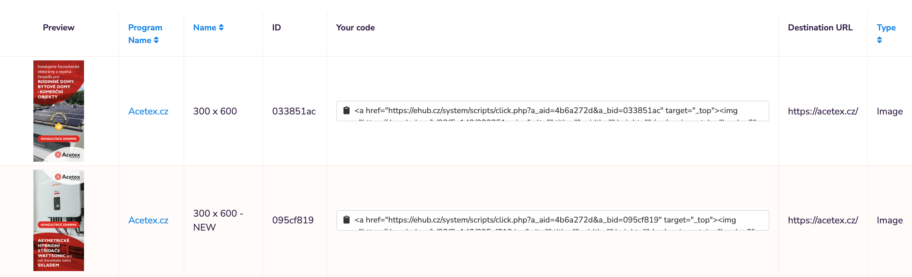Sort by the Type column header text
The image size is (912, 277).
click(886, 27)
